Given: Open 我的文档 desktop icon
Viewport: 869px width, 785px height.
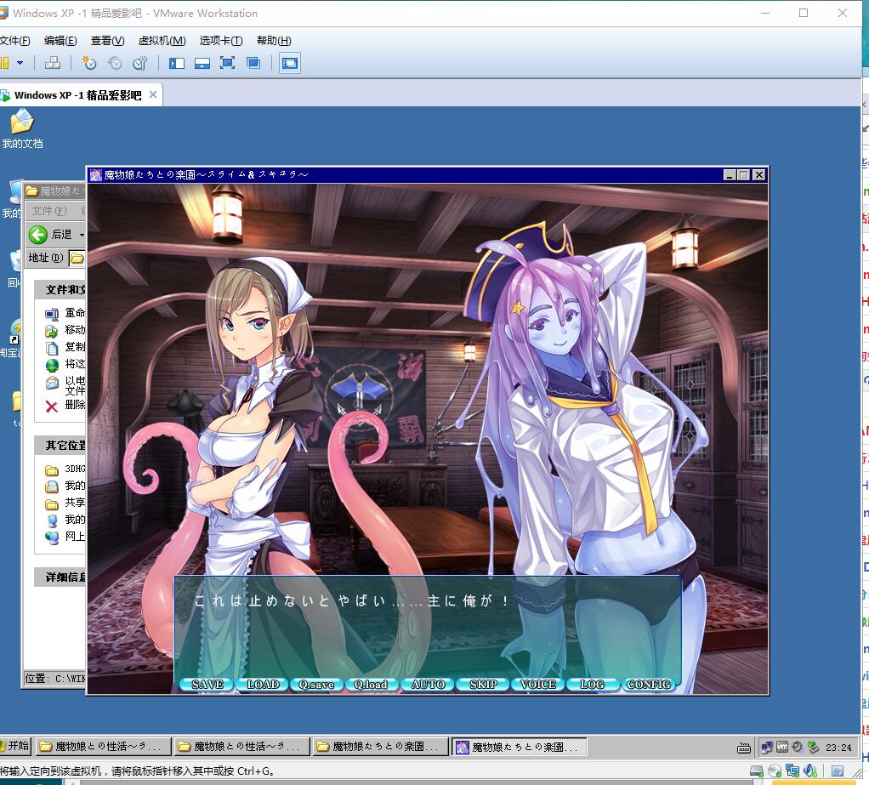Looking at the screenshot, I should (x=22, y=129).
